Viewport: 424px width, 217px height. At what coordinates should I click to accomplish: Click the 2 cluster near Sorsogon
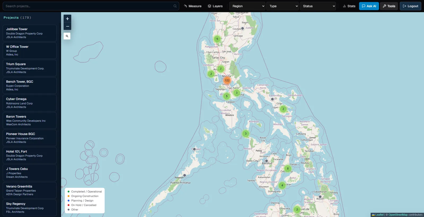coord(283,109)
